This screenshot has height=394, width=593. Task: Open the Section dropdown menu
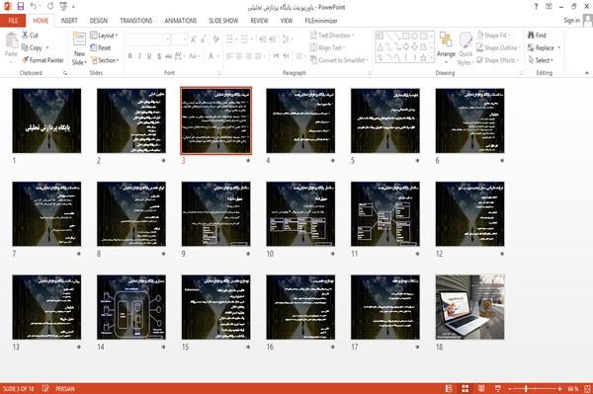pyautogui.click(x=105, y=60)
